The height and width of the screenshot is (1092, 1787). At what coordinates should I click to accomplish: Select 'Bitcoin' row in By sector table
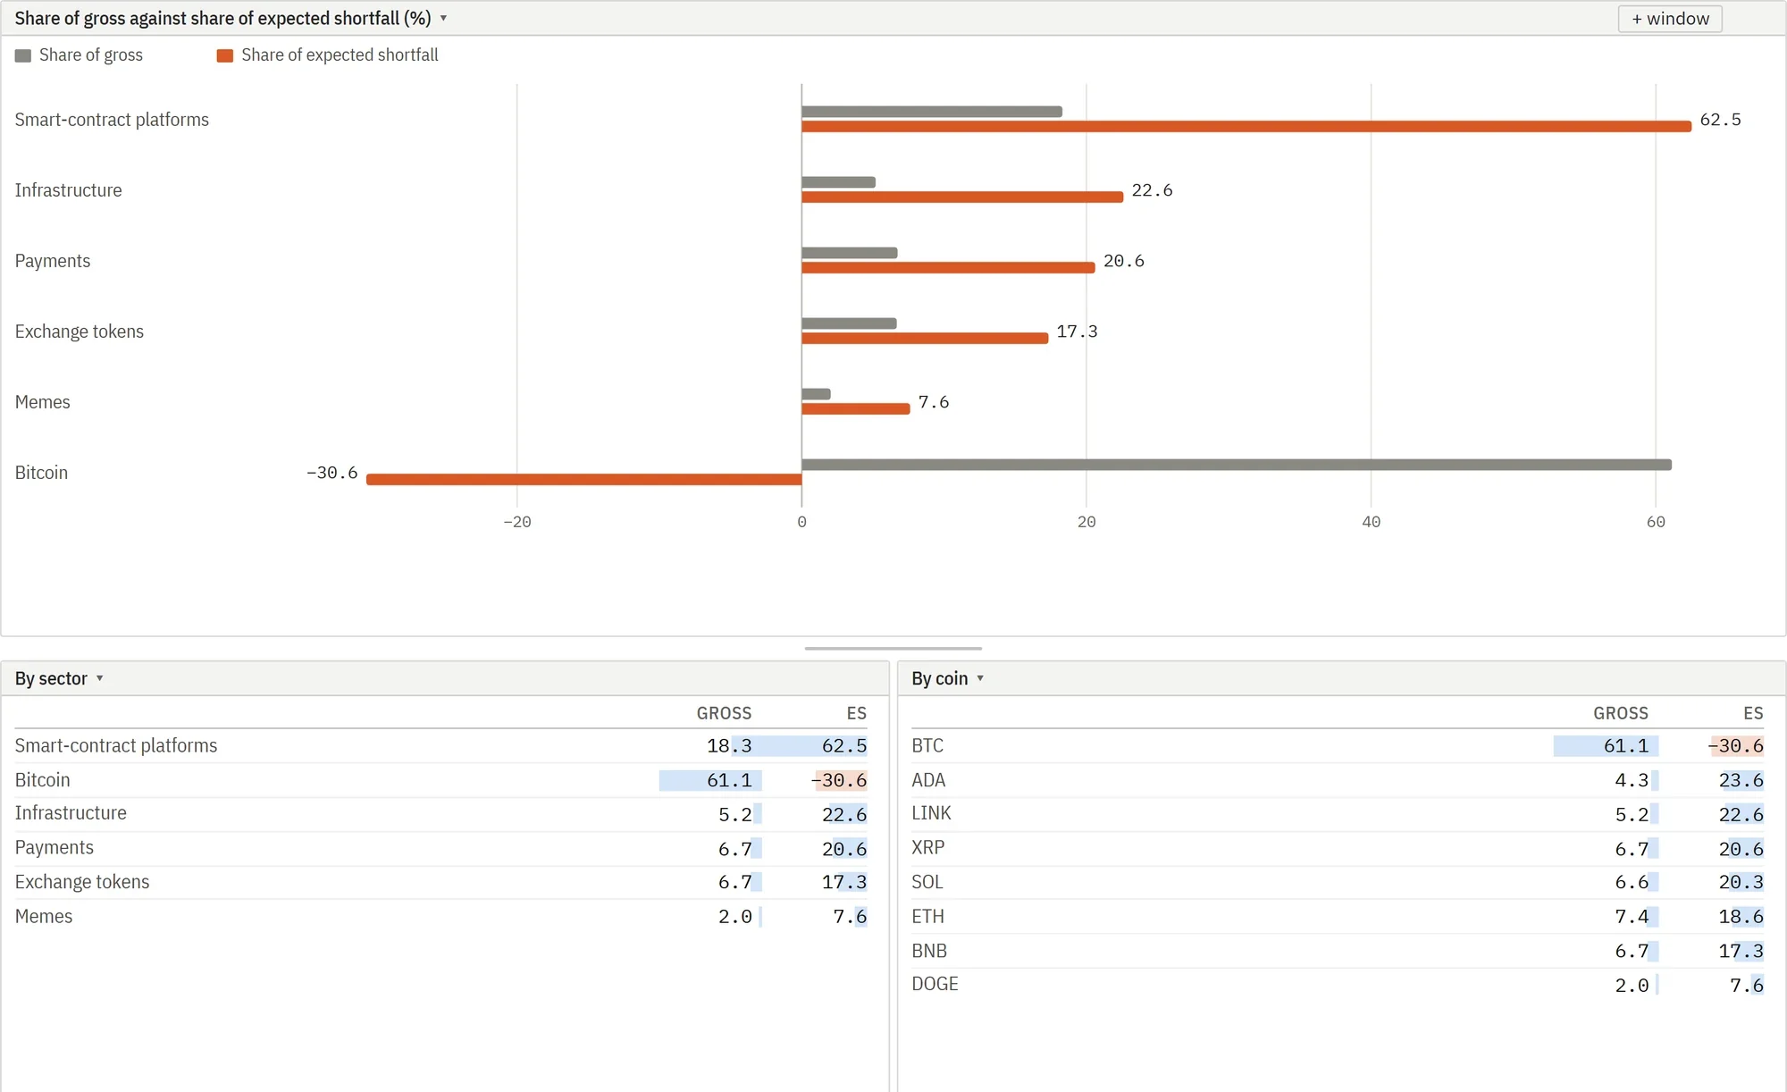click(441, 780)
